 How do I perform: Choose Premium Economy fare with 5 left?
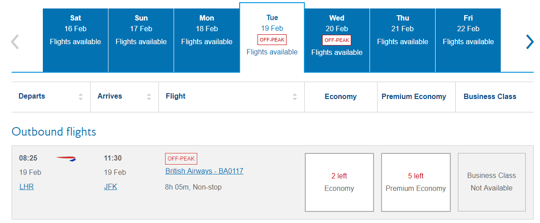pos(415,182)
